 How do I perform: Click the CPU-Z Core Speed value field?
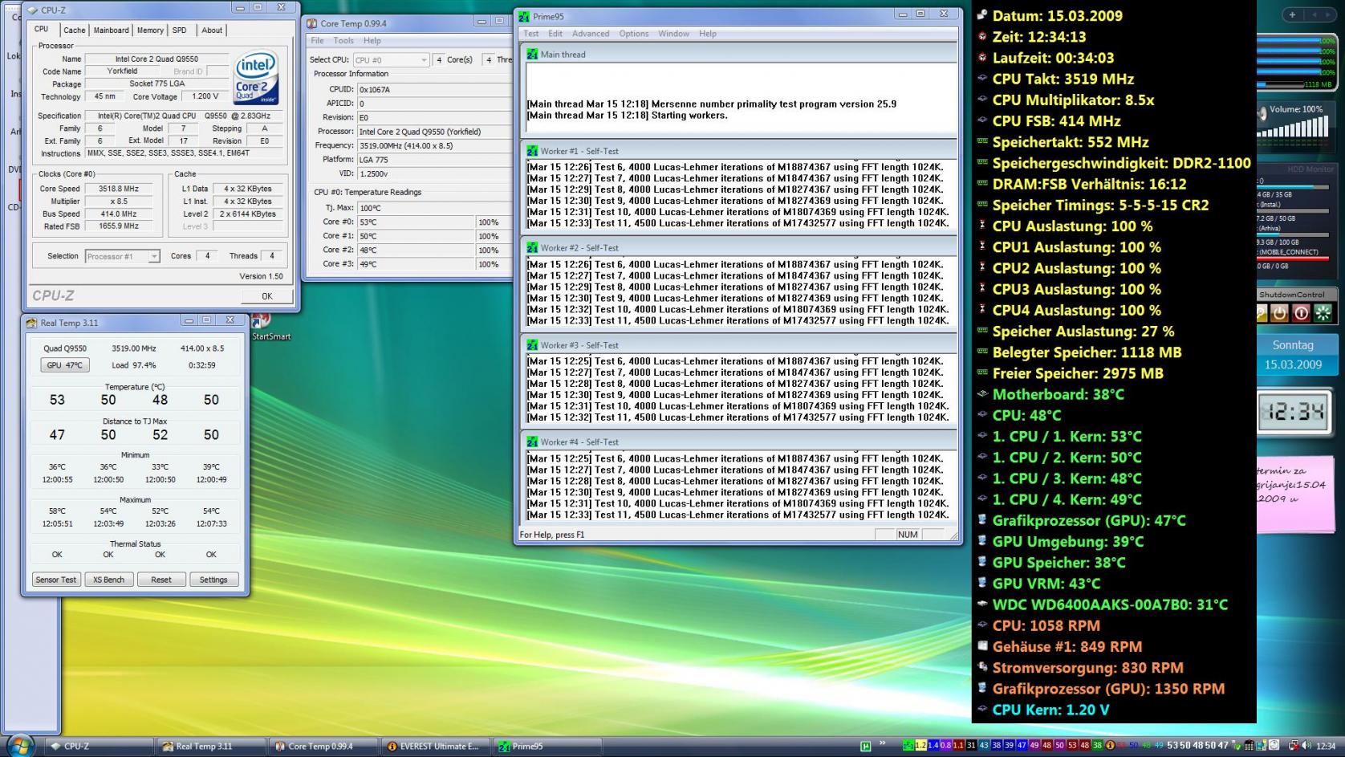[119, 189]
